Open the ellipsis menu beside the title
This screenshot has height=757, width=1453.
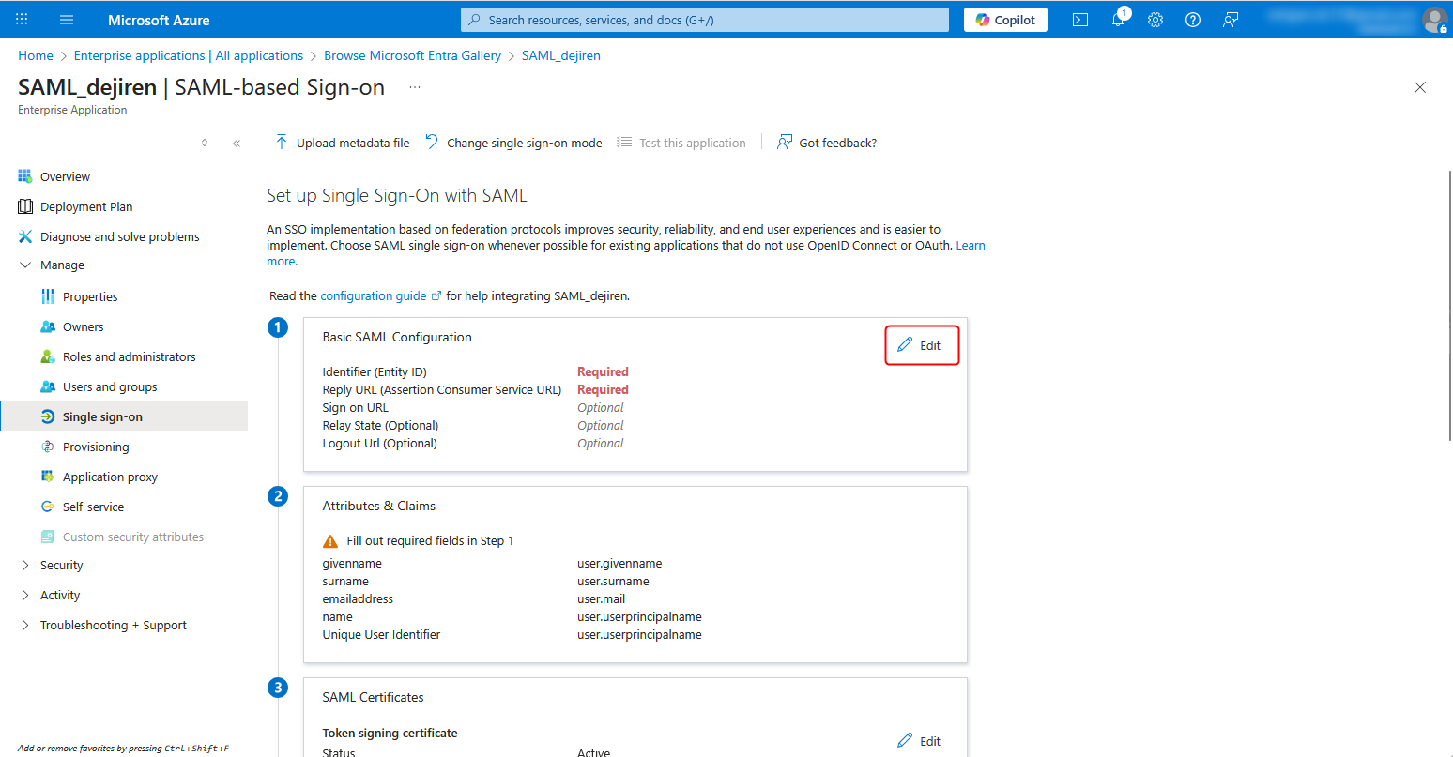click(415, 87)
